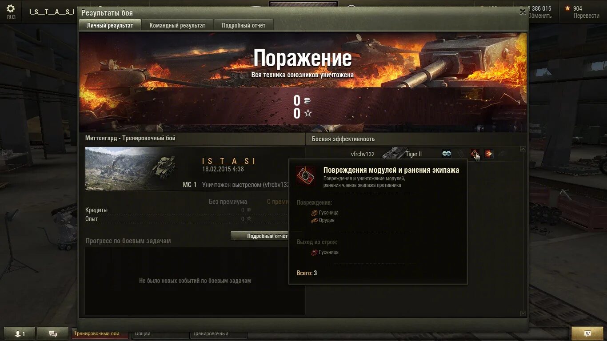This screenshot has height=341, width=607.
Task: Click the module damage icon for Tiger II
Action: tap(475, 154)
